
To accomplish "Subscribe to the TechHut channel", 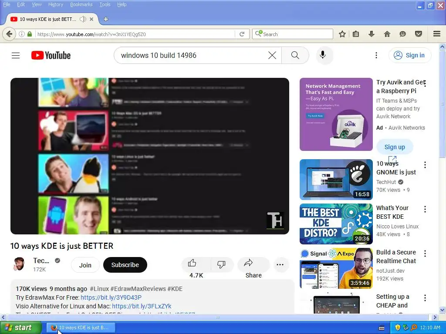I will pyautogui.click(x=125, y=265).
